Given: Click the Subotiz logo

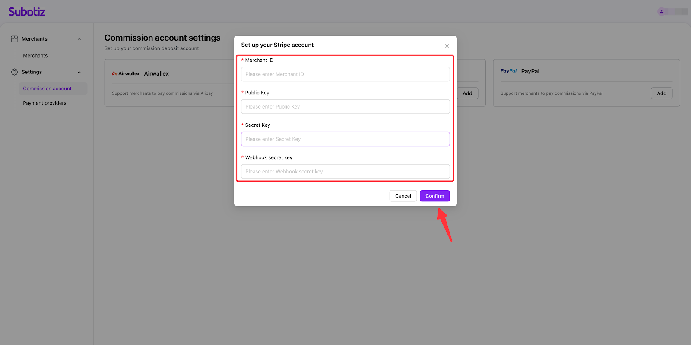Looking at the screenshot, I should pos(27,12).
